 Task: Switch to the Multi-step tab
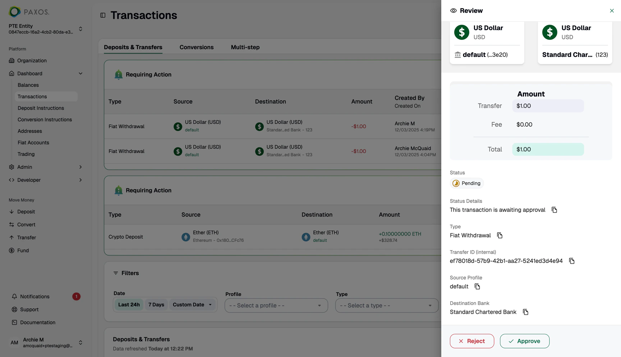pos(245,47)
